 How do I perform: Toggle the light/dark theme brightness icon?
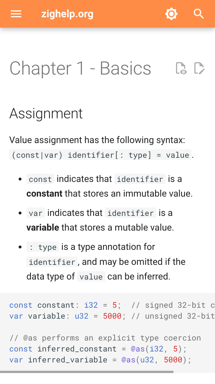[171, 14]
